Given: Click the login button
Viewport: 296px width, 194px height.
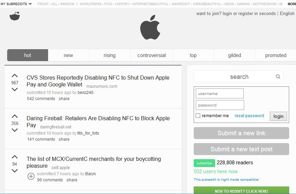Looking at the screenshot, I should [x=278, y=116].
